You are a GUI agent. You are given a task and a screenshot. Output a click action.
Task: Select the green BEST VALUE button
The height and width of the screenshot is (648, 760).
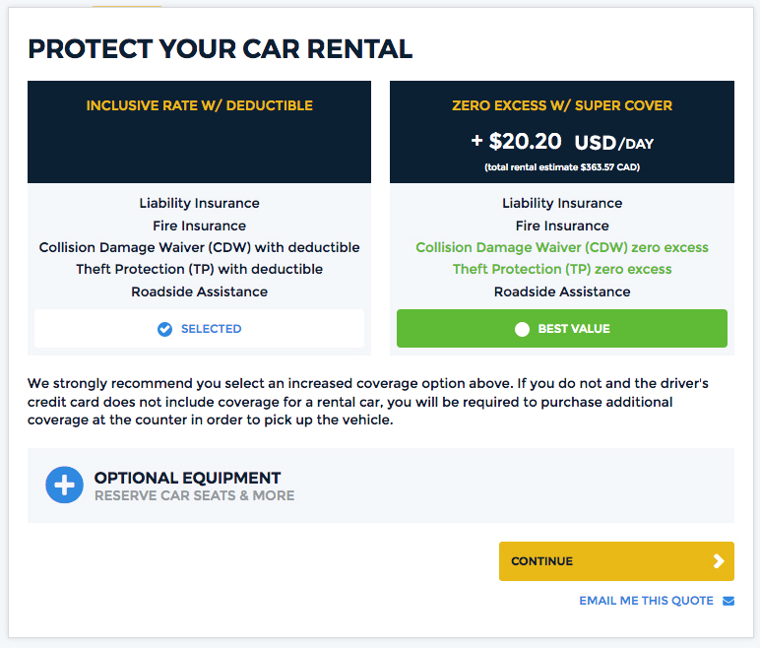point(561,329)
